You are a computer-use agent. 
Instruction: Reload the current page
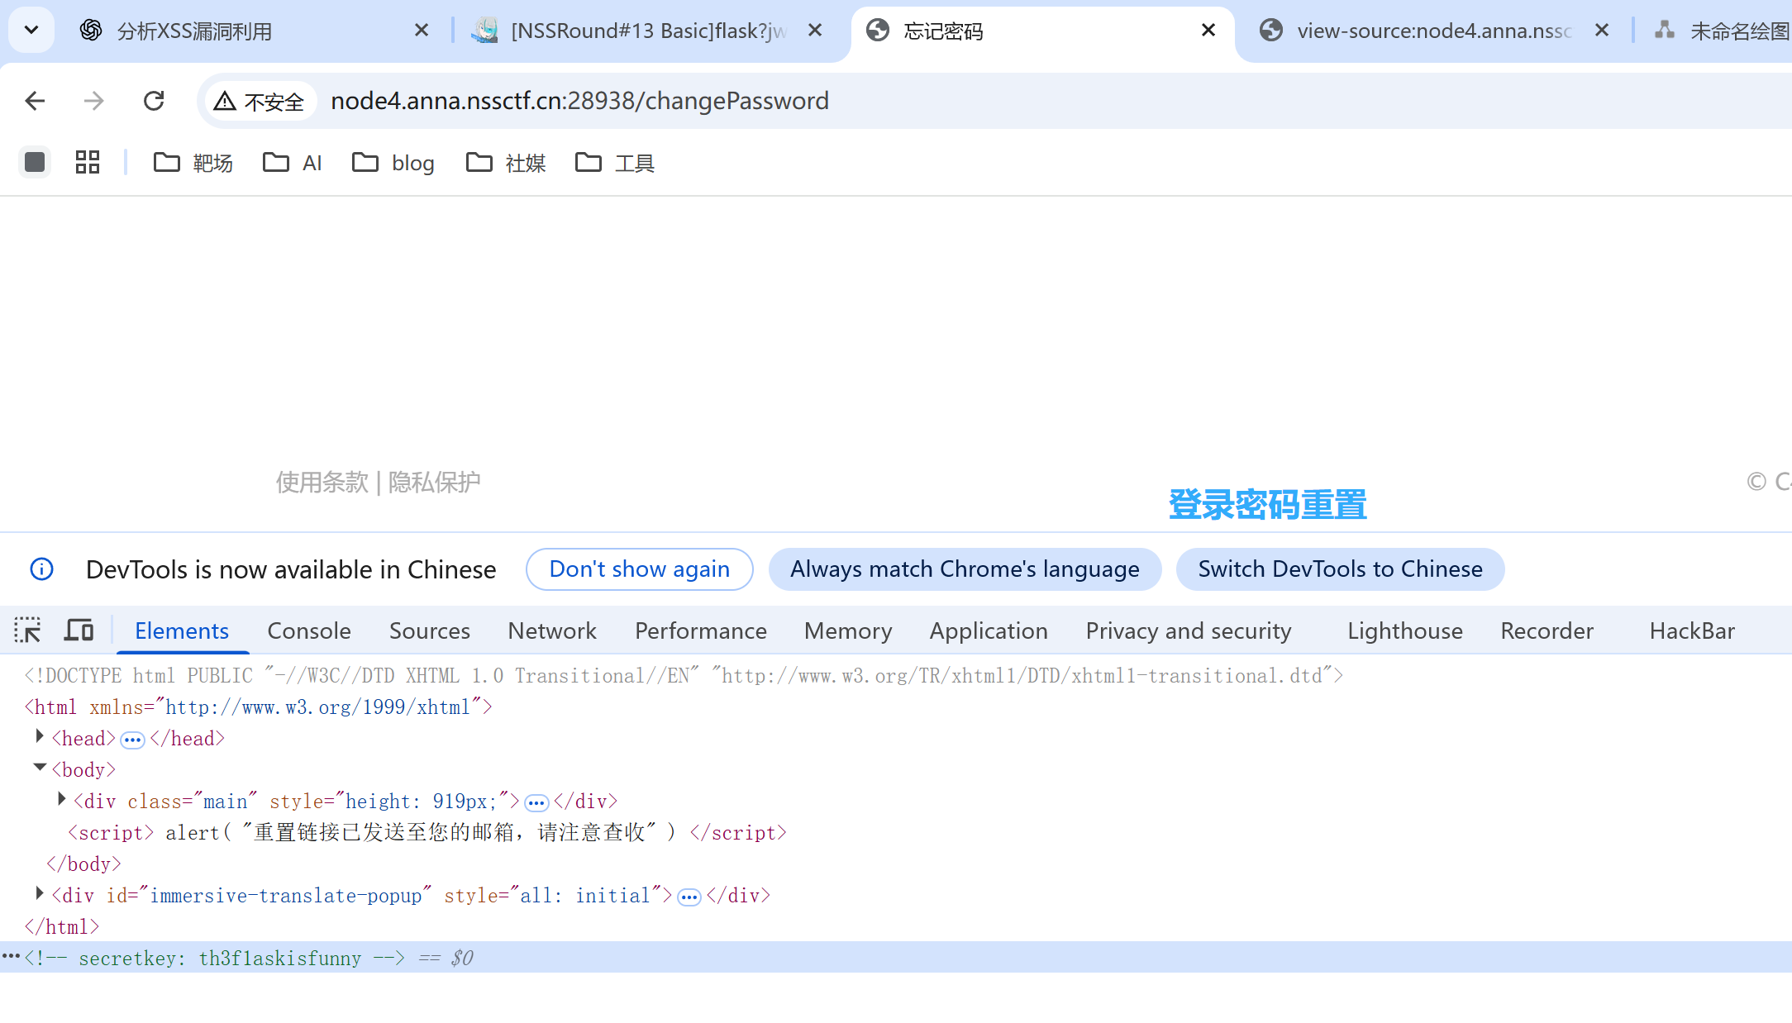click(x=154, y=101)
